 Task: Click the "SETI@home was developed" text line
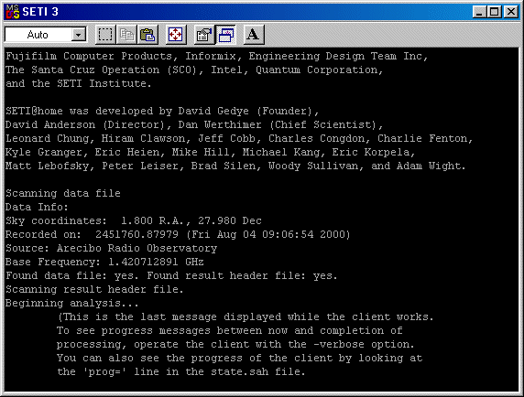162,111
